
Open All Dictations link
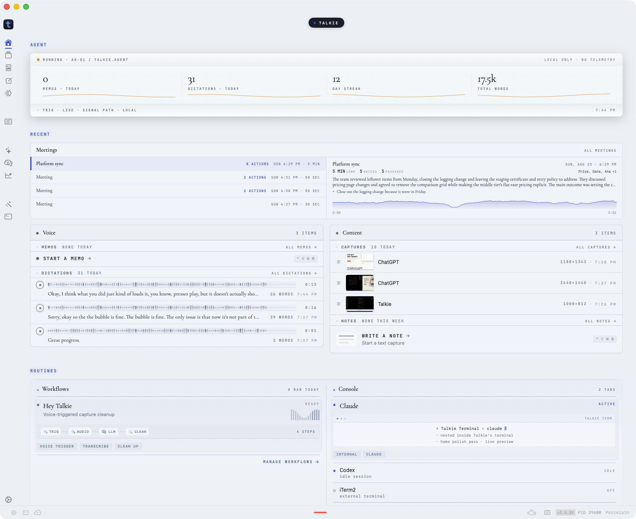[294, 273]
